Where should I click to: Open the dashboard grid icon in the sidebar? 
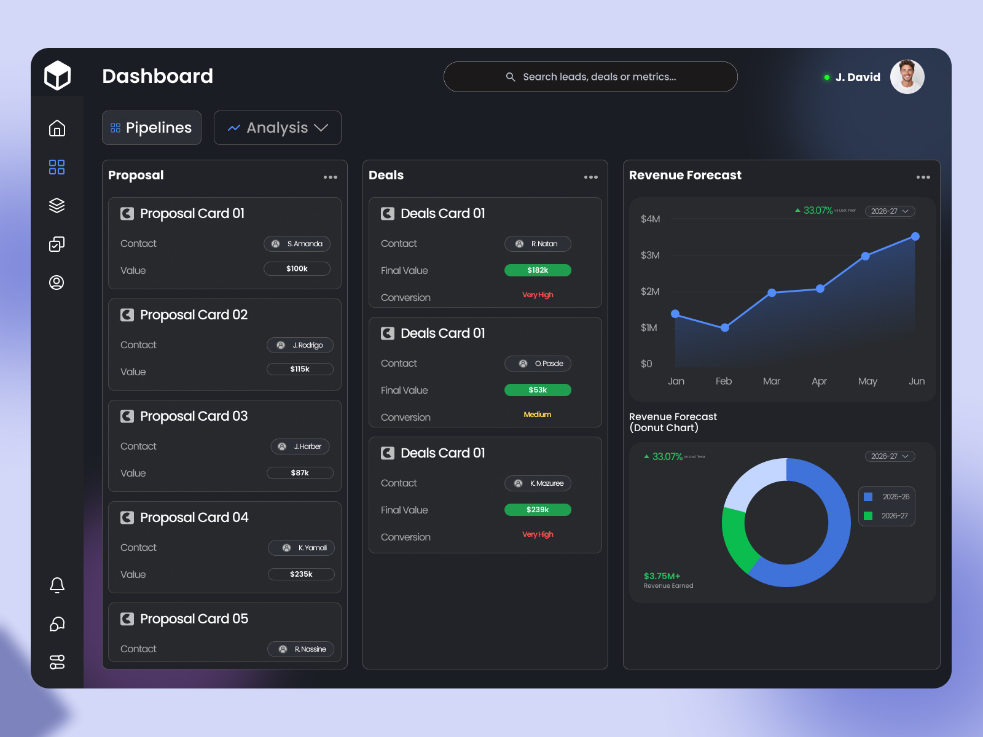point(57,167)
